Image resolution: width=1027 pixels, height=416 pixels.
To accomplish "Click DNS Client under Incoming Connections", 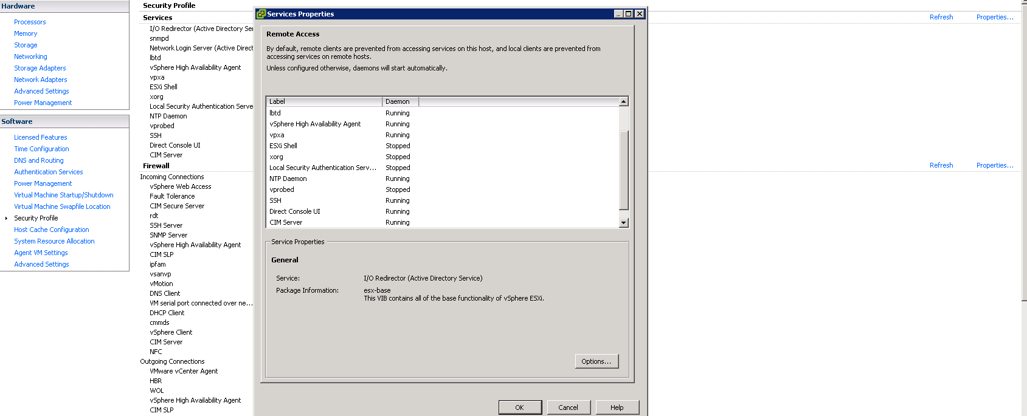I will (x=165, y=293).
